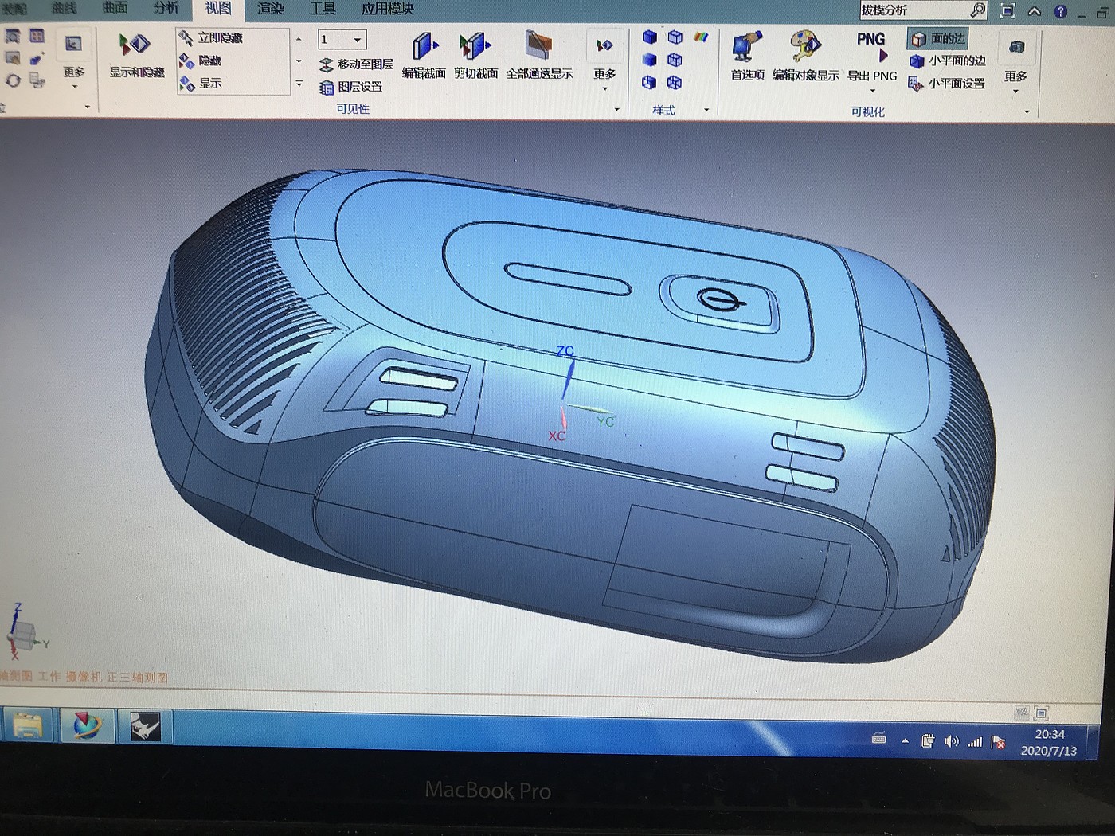Select the static wireframe style icon
Image resolution: width=1115 pixels, height=836 pixels.
[x=675, y=83]
